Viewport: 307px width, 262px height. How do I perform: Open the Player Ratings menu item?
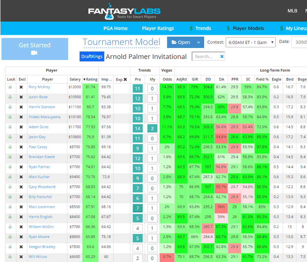[x=158, y=28]
